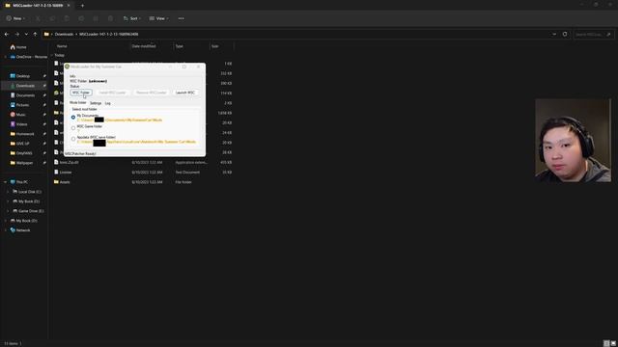Add a new Explorer tab with plus
The image size is (618, 347).
(82, 6)
